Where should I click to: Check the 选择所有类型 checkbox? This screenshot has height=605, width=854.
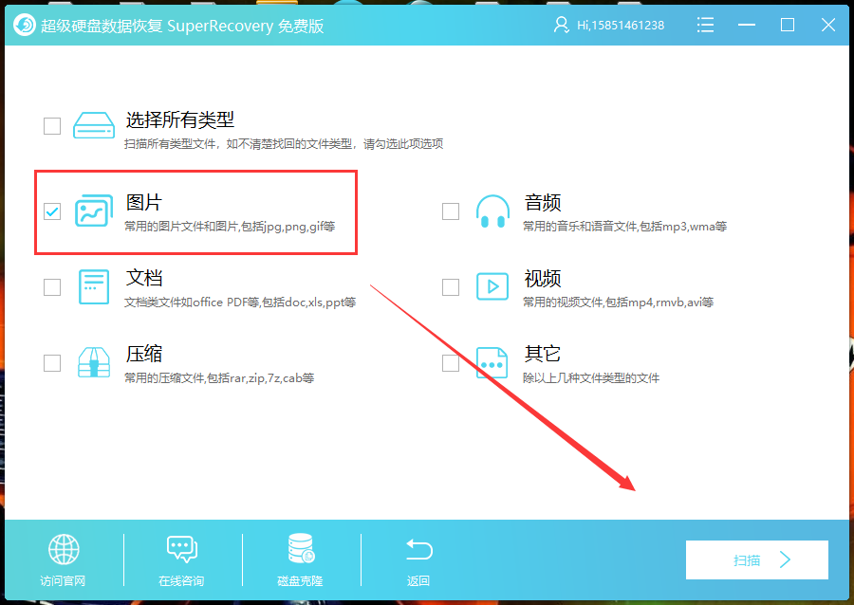pos(52,126)
